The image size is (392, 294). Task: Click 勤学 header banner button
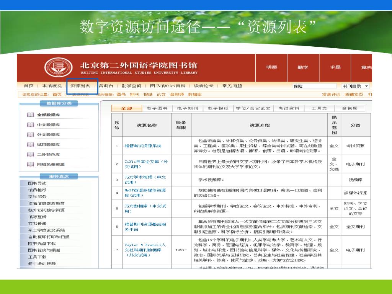[303, 67]
